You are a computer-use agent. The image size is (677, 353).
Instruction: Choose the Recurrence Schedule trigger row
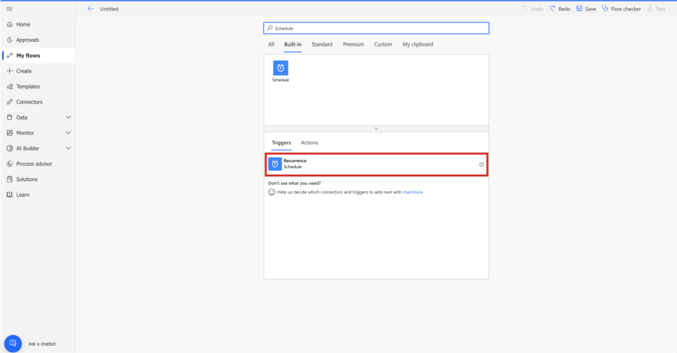tap(376, 164)
